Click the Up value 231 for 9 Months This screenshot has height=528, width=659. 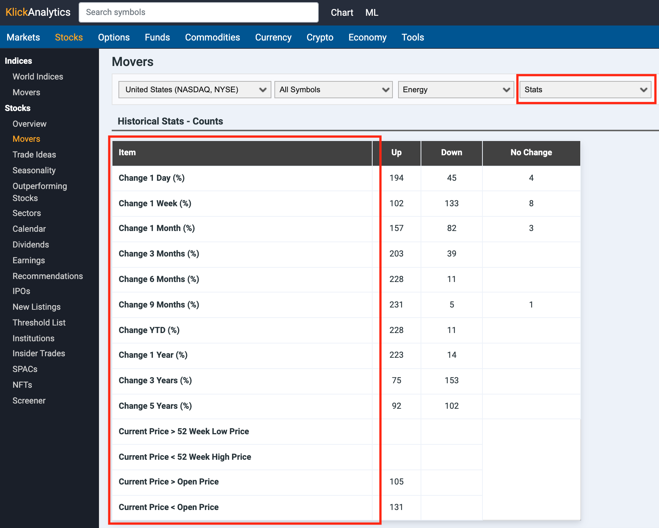397,305
